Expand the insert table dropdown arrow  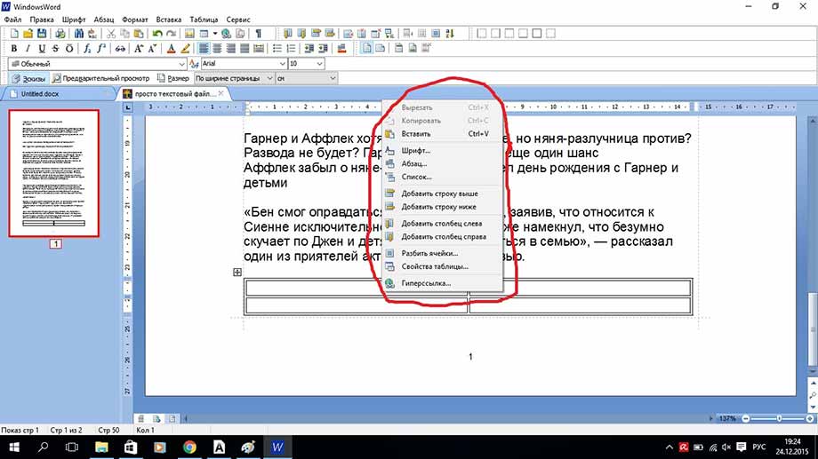[x=214, y=34]
